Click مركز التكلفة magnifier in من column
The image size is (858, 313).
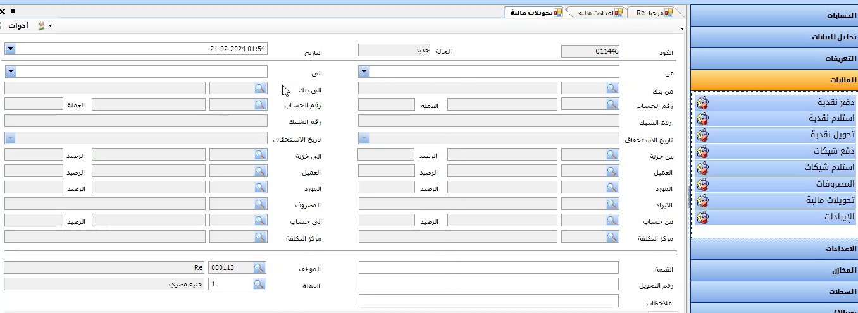pos(612,236)
